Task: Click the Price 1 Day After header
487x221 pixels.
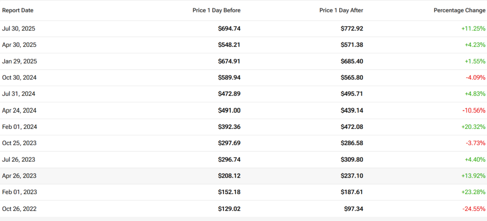Action: click(x=341, y=10)
